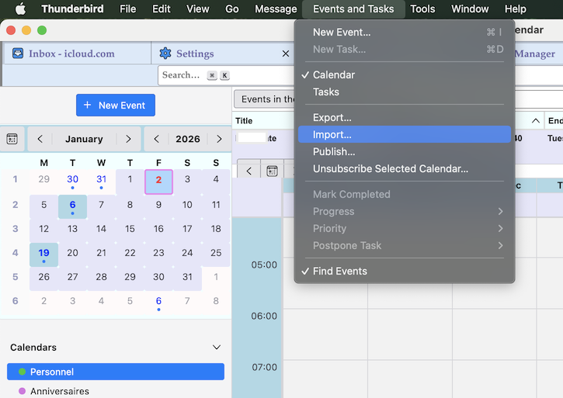563x398 pixels.
Task: Click the Settings tab gear icon
Action: [x=165, y=54]
